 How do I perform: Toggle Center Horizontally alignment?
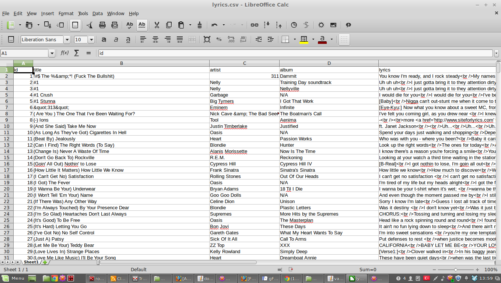pyautogui.click(x=155, y=39)
